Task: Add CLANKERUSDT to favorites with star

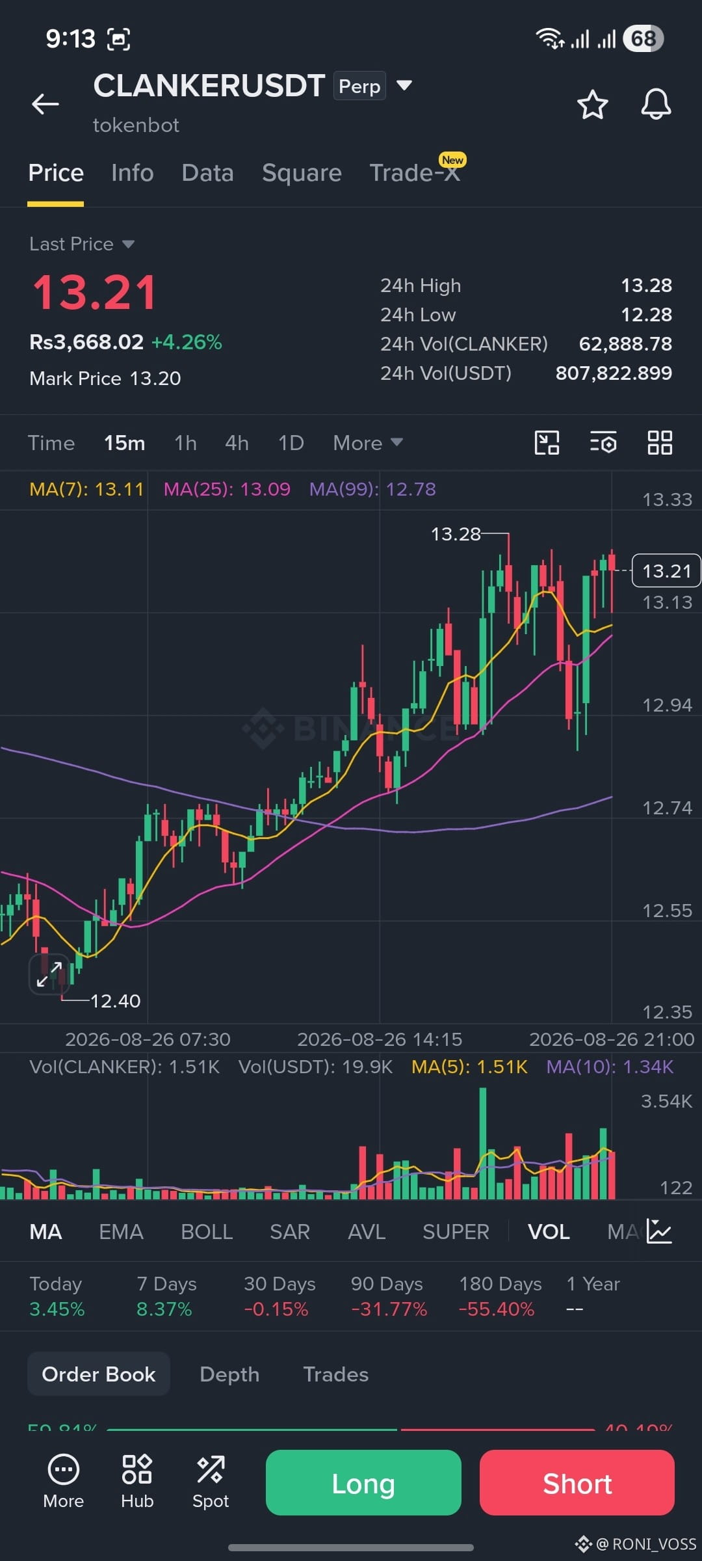Action: [593, 105]
